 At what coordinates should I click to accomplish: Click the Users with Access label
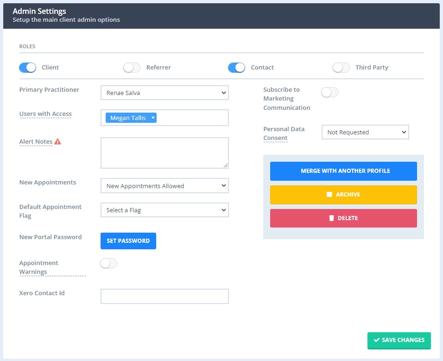pyautogui.click(x=45, y=114)
